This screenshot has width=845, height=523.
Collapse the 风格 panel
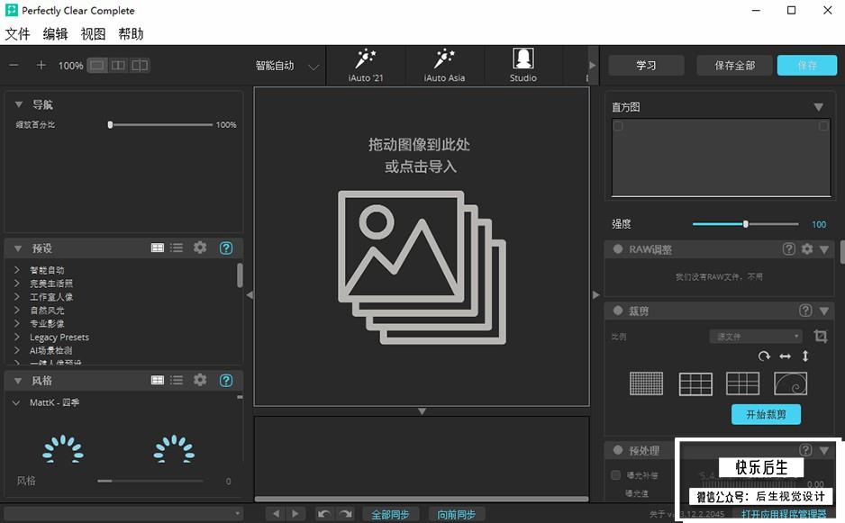coord(18,381)
